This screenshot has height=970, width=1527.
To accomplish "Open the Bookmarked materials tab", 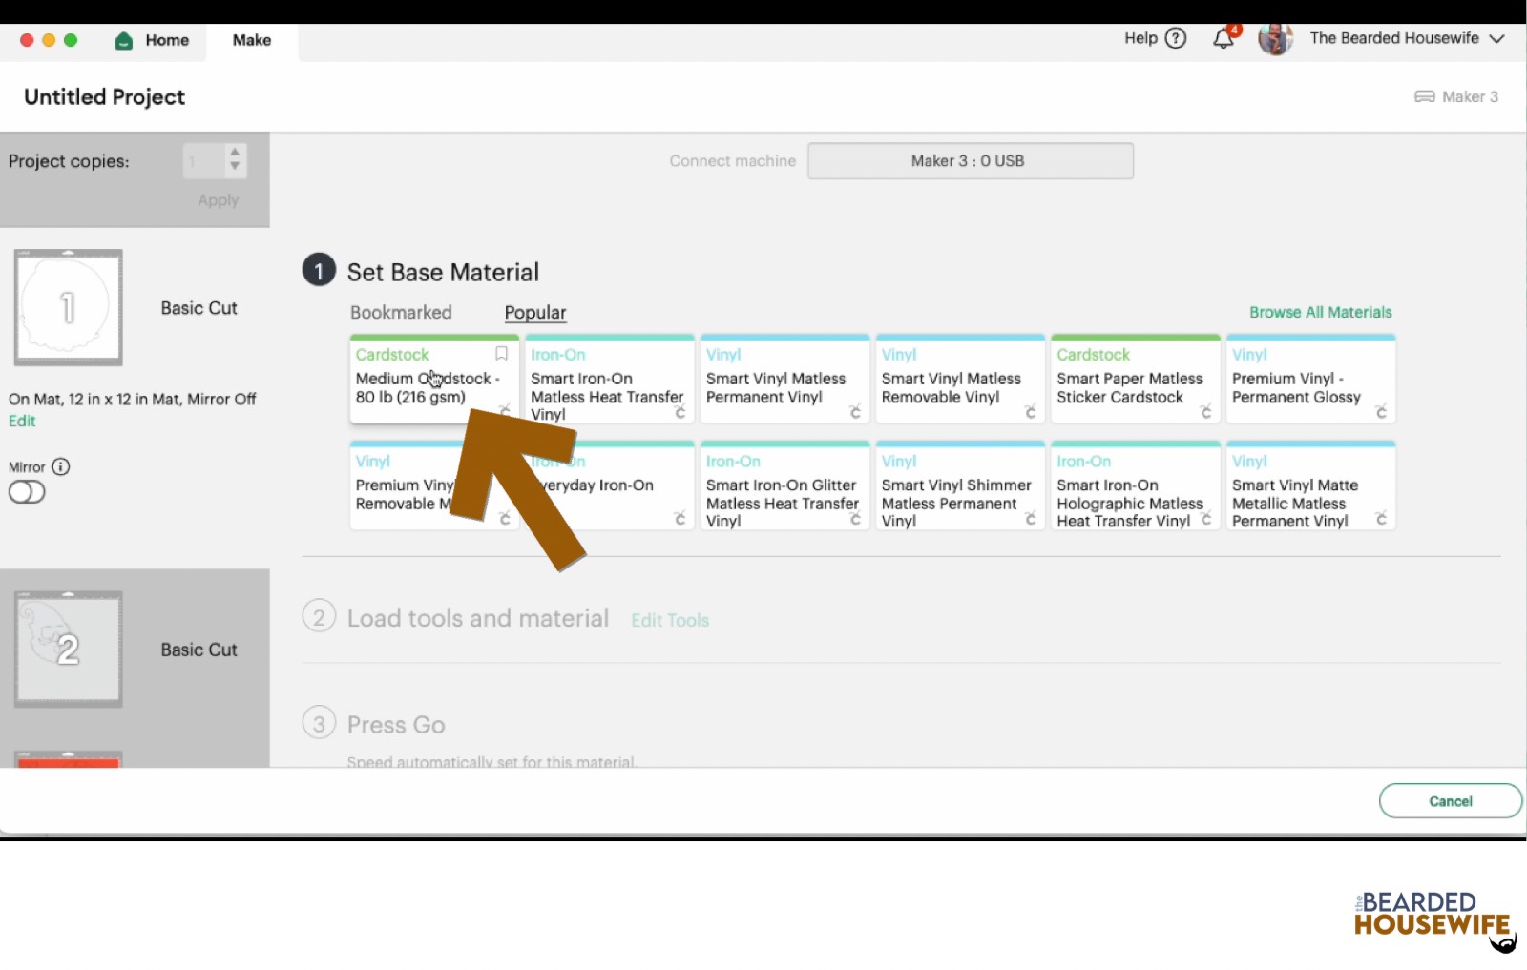I will pos(401,312).
